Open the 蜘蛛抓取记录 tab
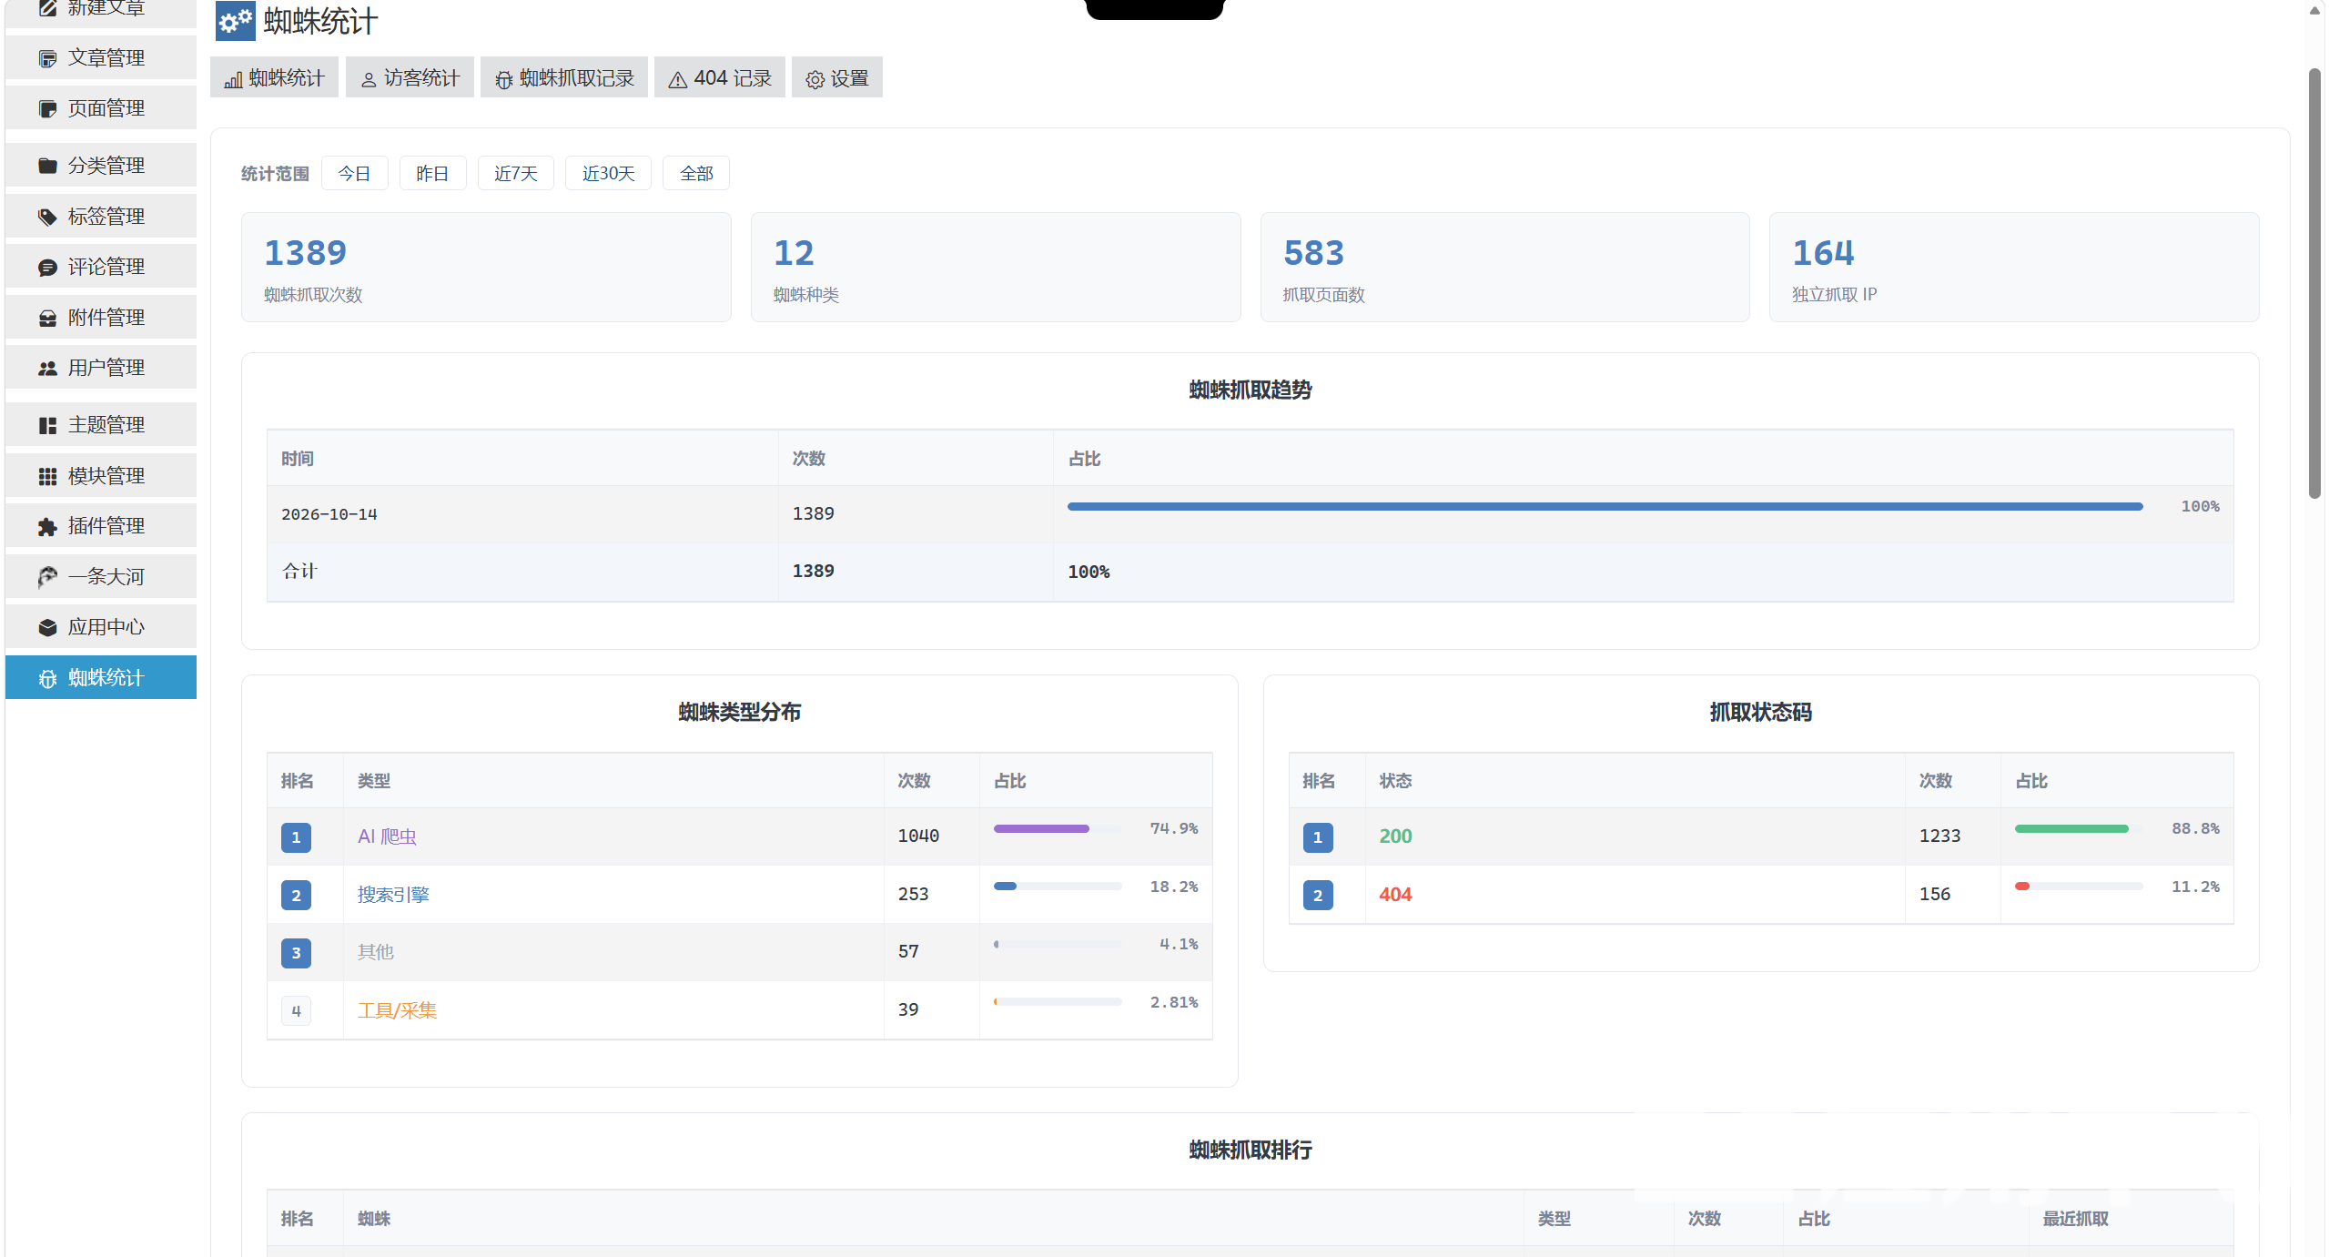Viewport: 2329px width, 1257px height. click(564, 77)
